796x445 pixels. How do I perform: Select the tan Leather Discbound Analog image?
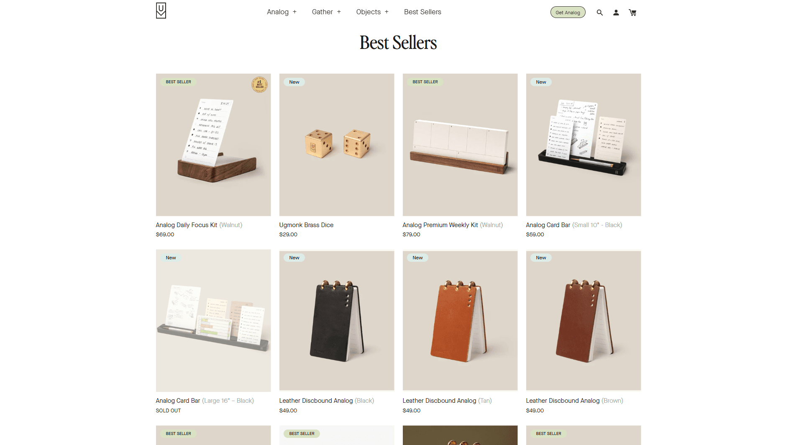click(x=460, y=320)
